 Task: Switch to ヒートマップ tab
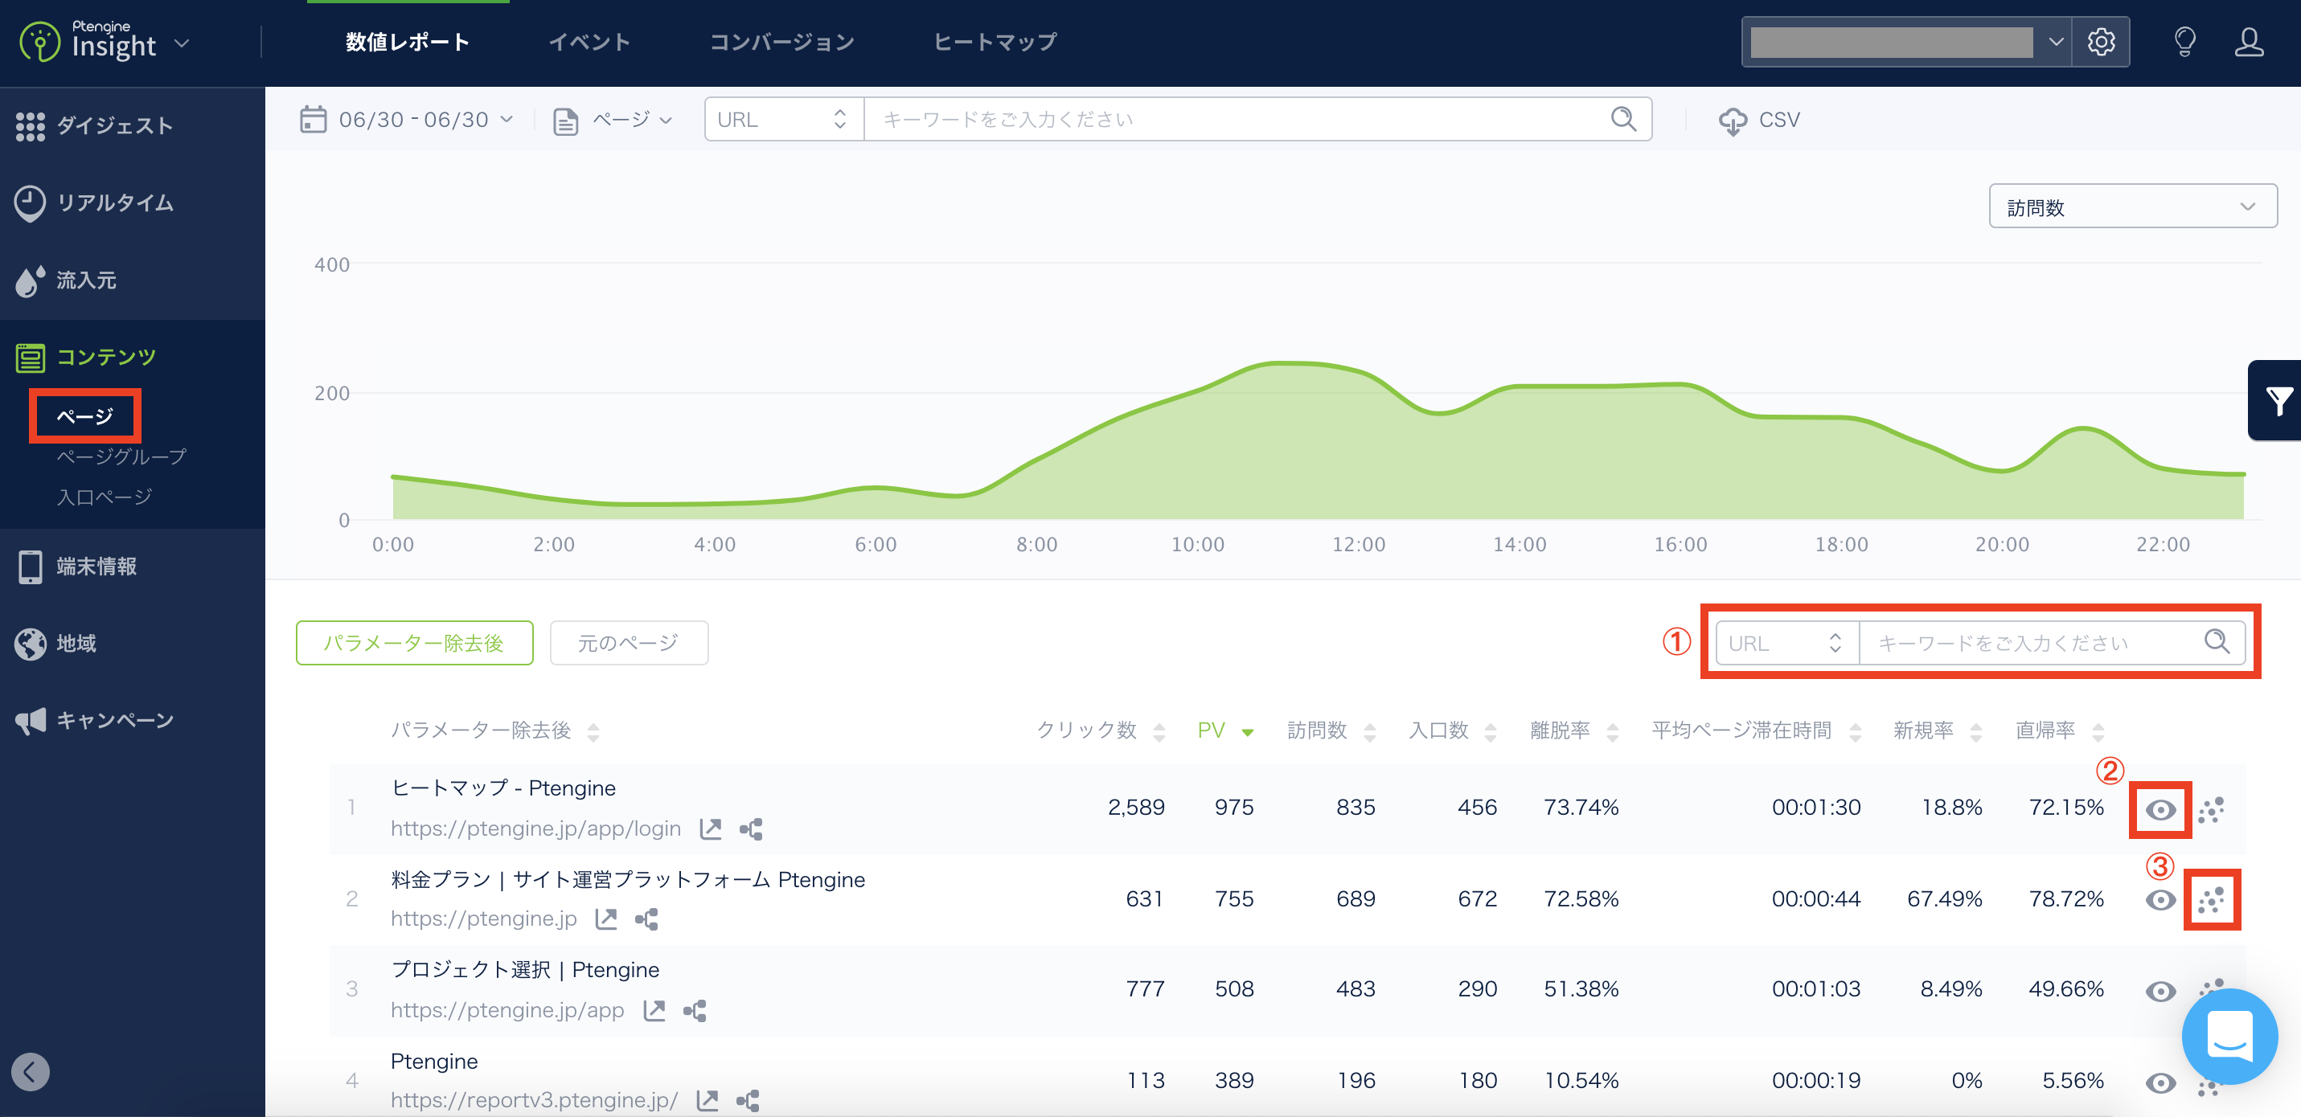(995, 42)
